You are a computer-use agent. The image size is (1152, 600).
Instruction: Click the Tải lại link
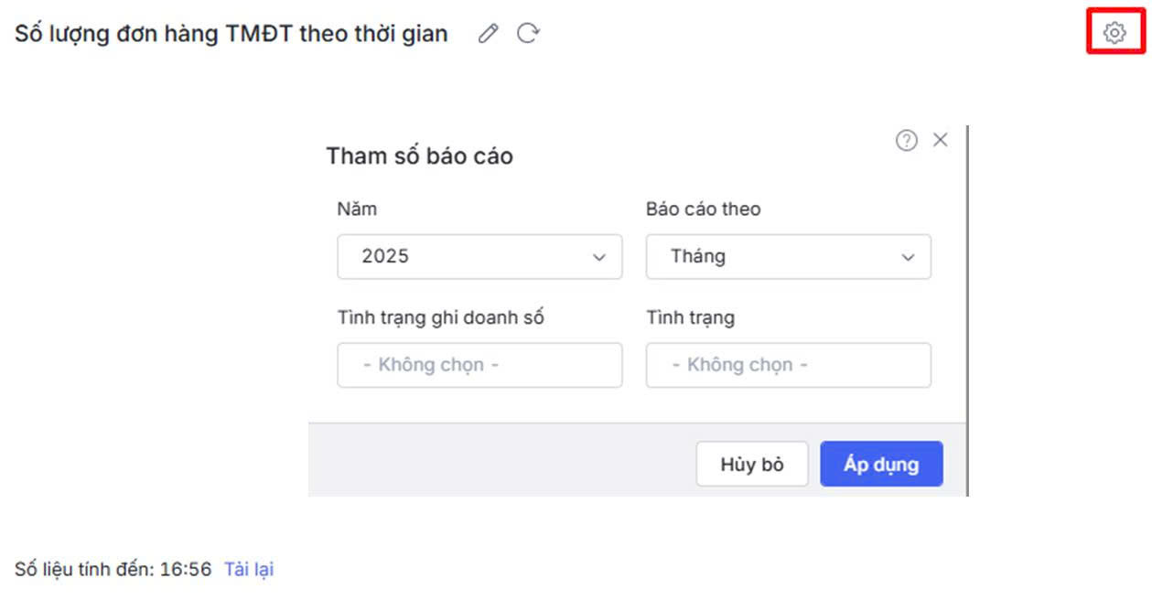point(249,569)
